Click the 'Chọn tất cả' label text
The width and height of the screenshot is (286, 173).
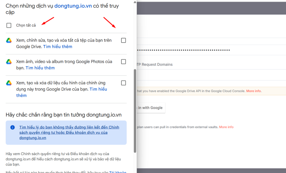(26, 25)
